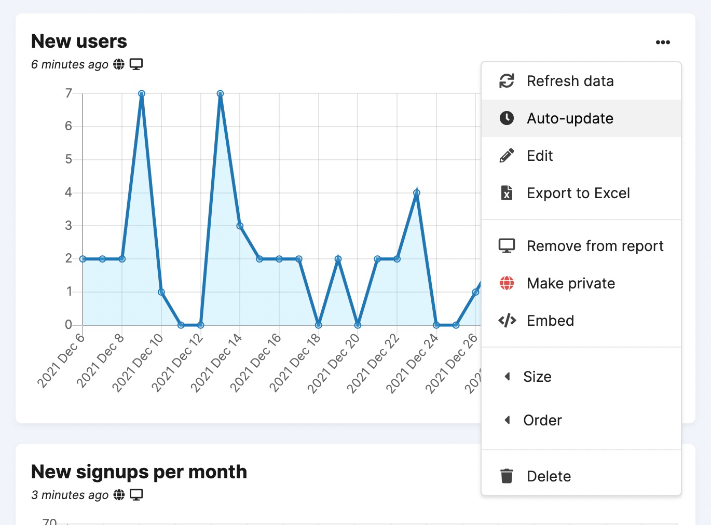Select the code brackets icon next to Embed

pyautogui.click(x=507, y=320)
